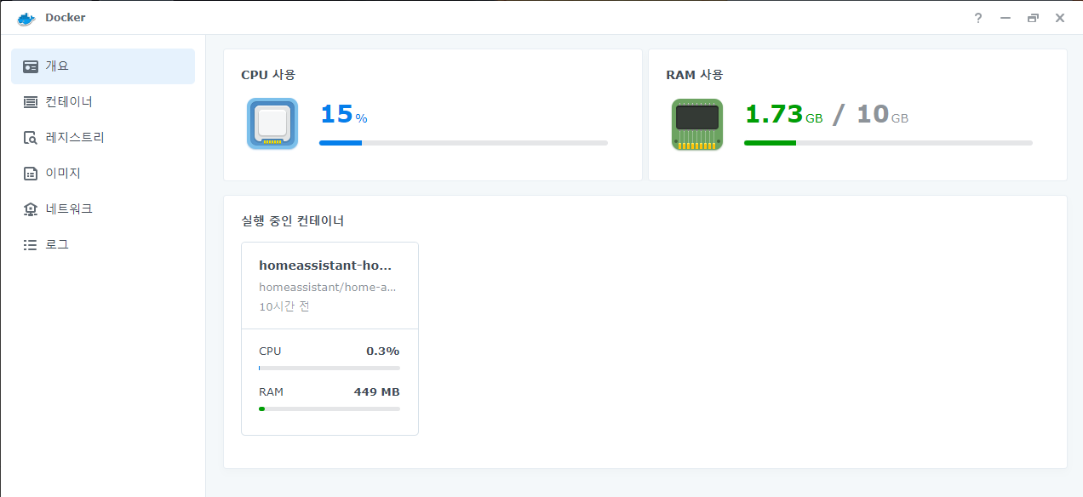The height and width of the screenshot is (497, 1083).
Task: Open the homeassistant-ho... container card title
Action: [x=326, y=266]
